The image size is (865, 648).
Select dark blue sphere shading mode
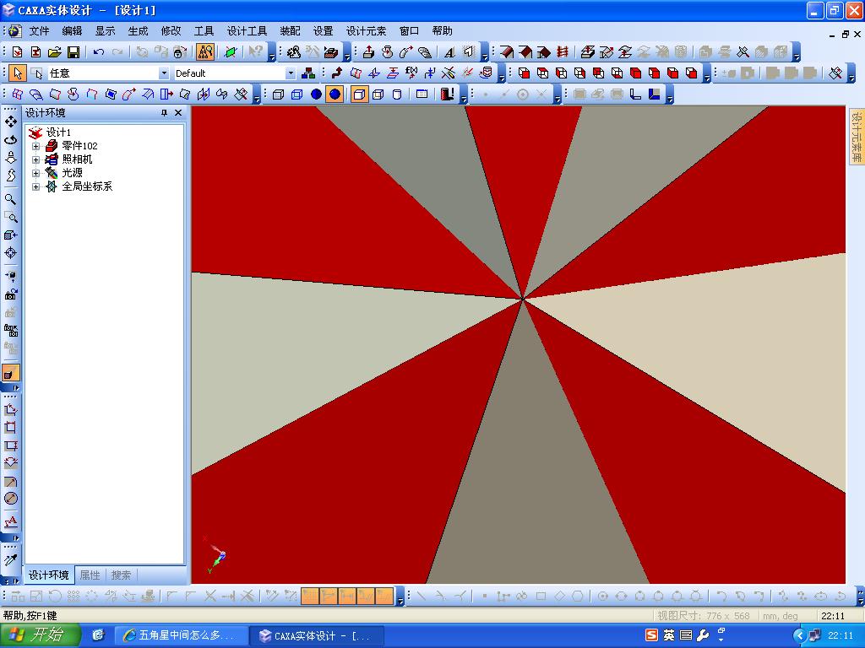coord(316,94)
